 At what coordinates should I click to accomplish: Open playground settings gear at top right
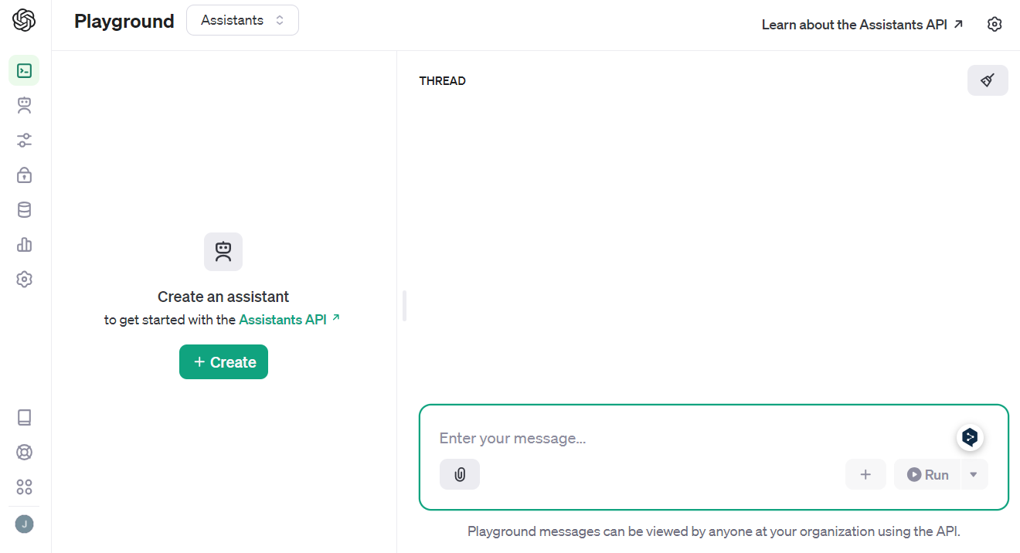coord(994,25)
